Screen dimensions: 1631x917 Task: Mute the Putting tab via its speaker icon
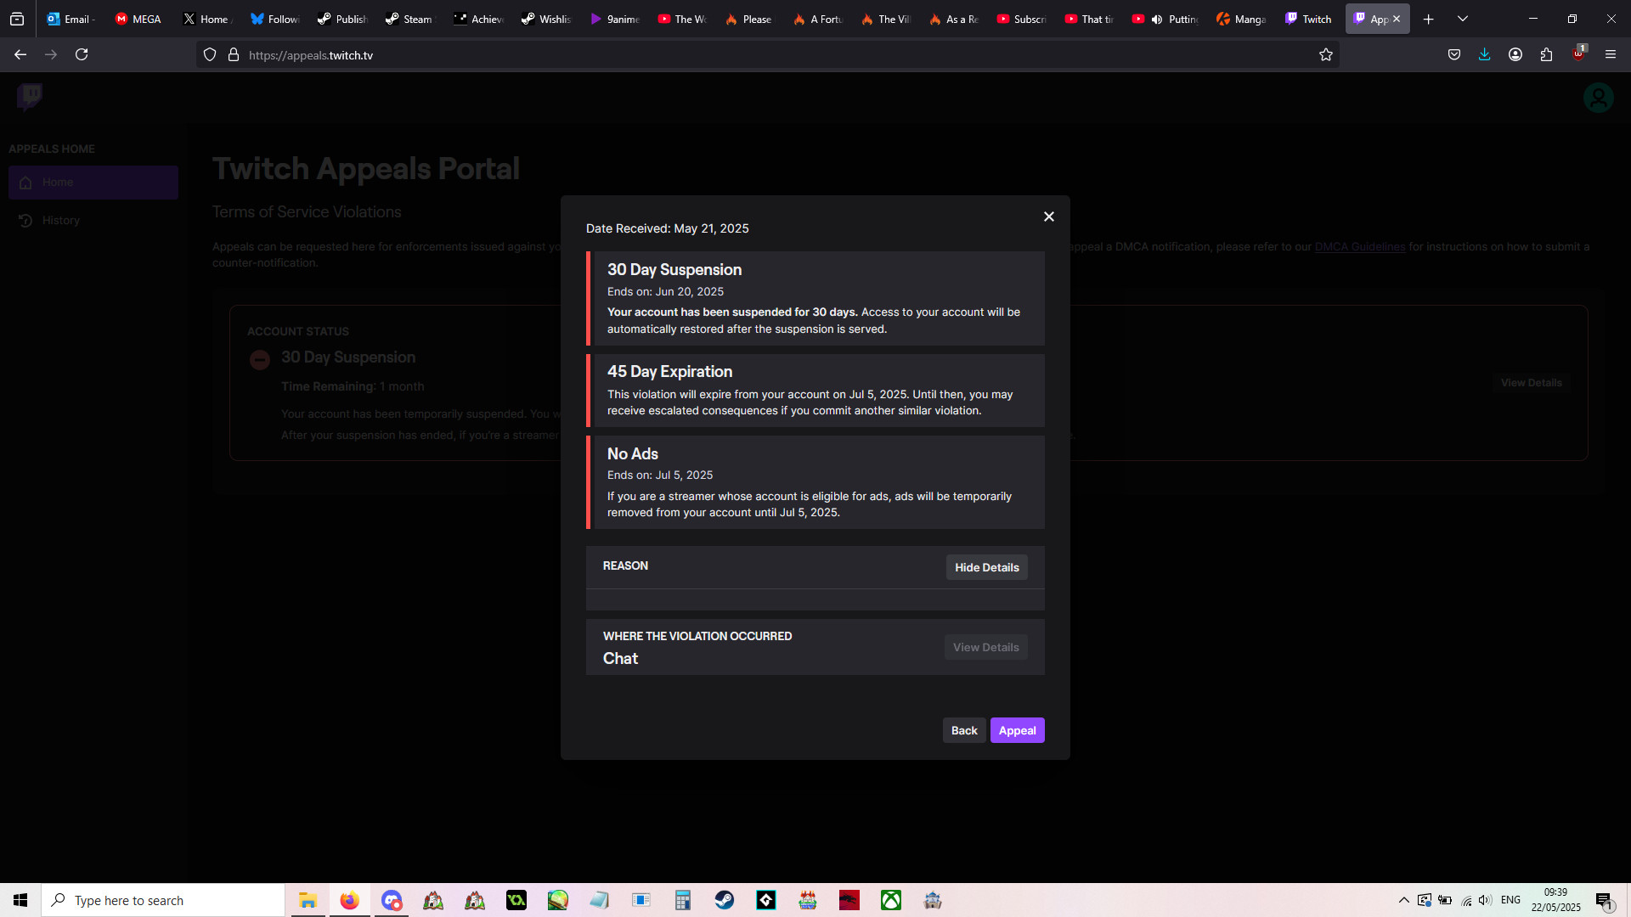[x=1157, y=20]
